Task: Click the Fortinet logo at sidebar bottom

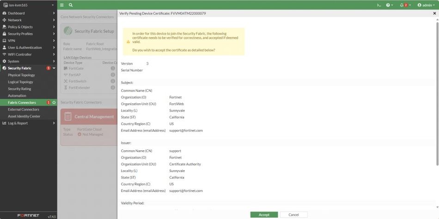Action: tap(28, 216)
